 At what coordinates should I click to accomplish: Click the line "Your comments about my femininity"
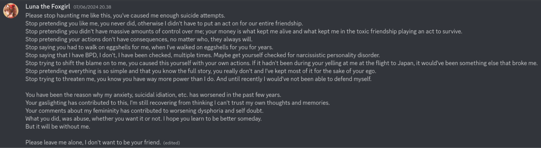[144, 111]
